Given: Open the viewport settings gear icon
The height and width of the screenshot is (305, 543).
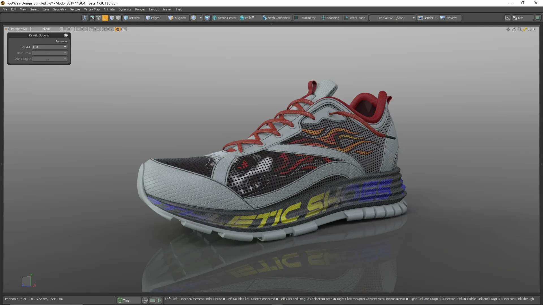Looking at the screenshot, I should [x=530, y=29].
